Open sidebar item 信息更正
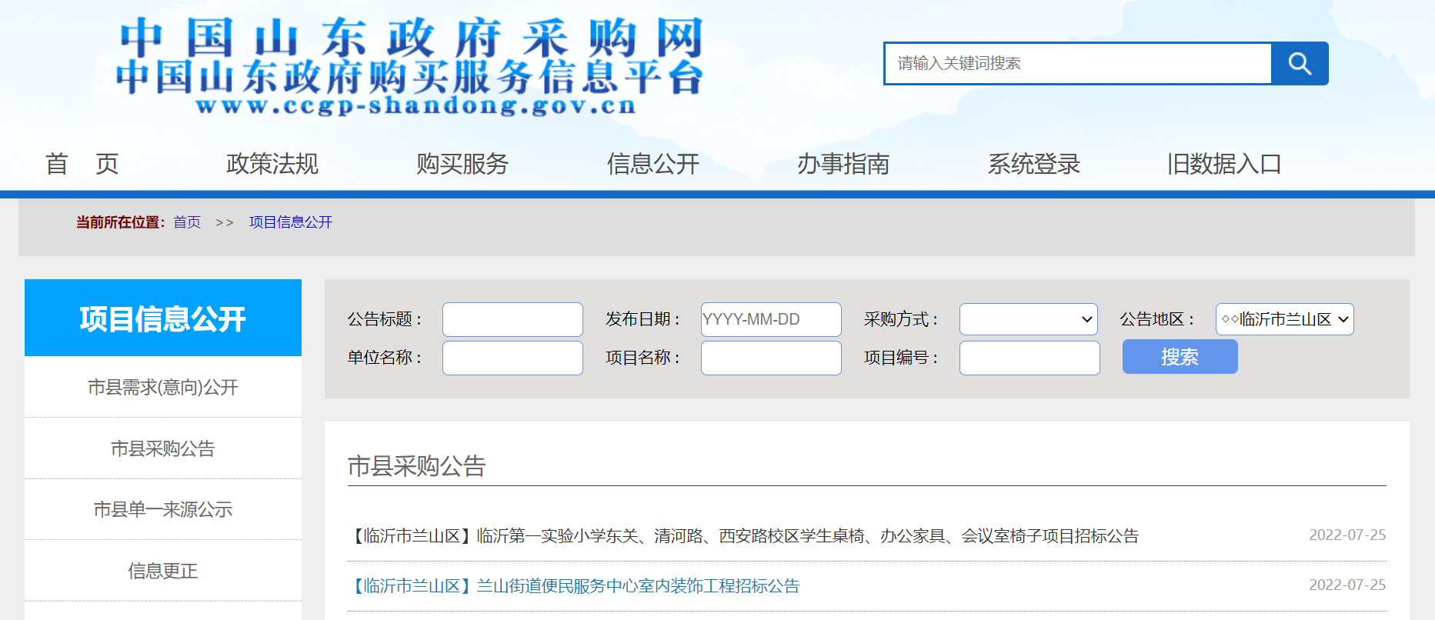The height and width of the screenshot is (620, 1435). tap(163, 571)
